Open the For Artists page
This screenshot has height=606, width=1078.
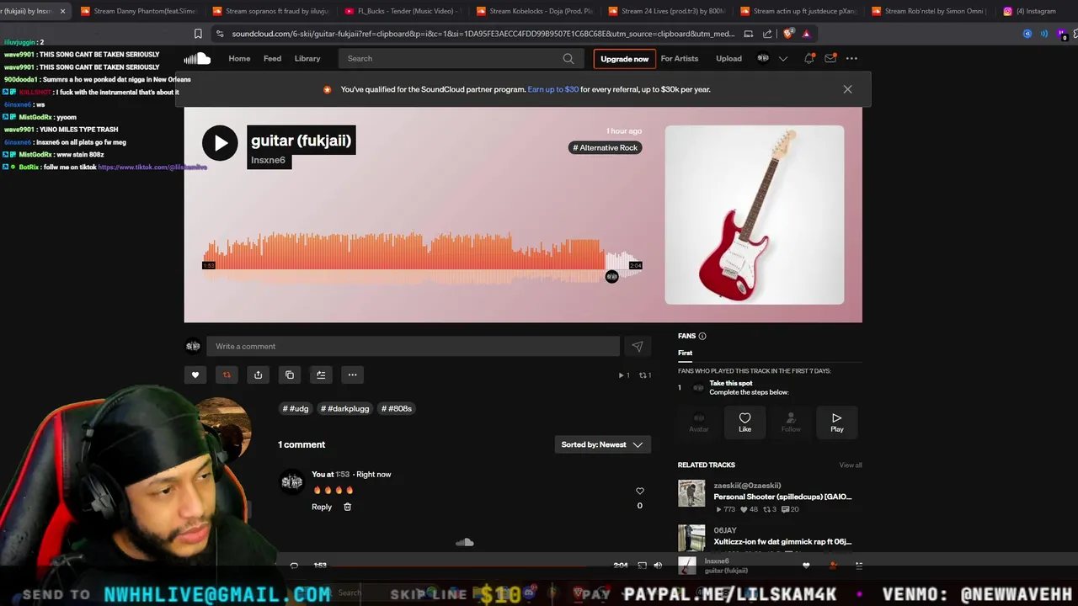pos(680,58)
